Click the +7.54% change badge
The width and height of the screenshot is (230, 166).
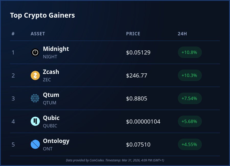tap(189, 98)
